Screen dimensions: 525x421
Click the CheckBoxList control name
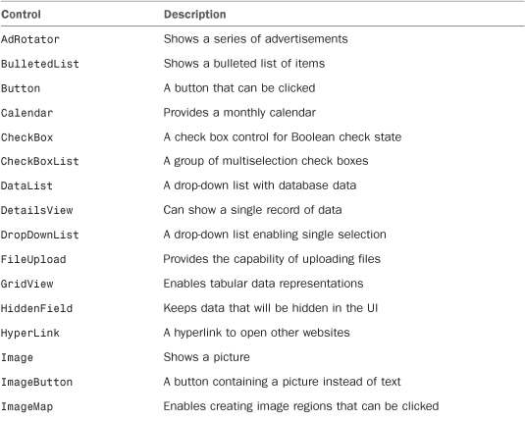[x=40, y=162]
